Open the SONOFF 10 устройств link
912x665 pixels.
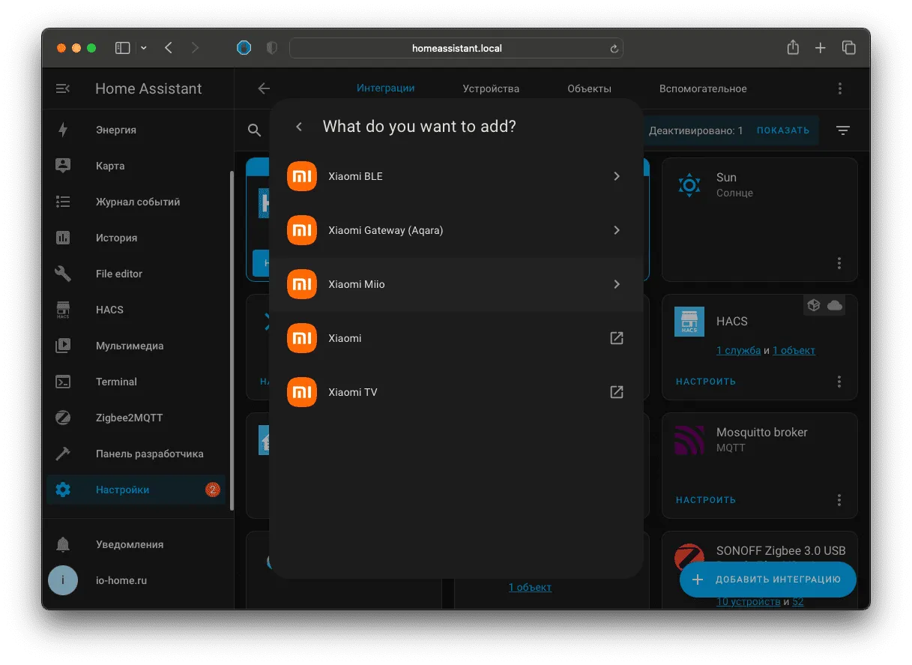pos(748,601)
